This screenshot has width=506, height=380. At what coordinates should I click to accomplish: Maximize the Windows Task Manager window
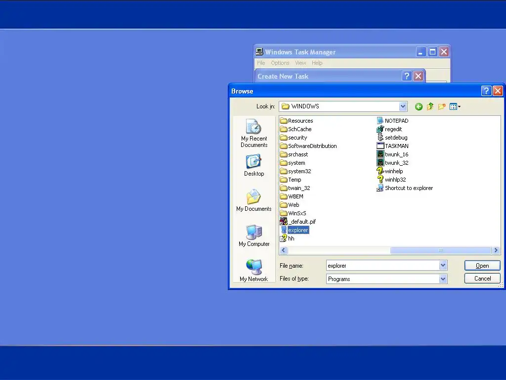click(x=432, y=51)
